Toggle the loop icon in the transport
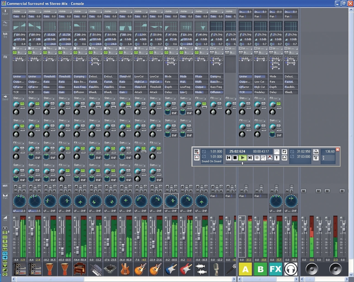 284,151
